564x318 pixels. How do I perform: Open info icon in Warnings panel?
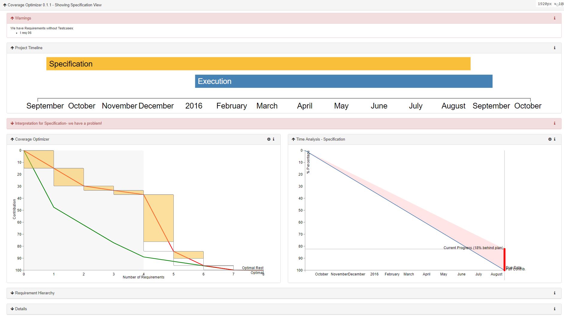pyautogui.click(x=554, y=18)
